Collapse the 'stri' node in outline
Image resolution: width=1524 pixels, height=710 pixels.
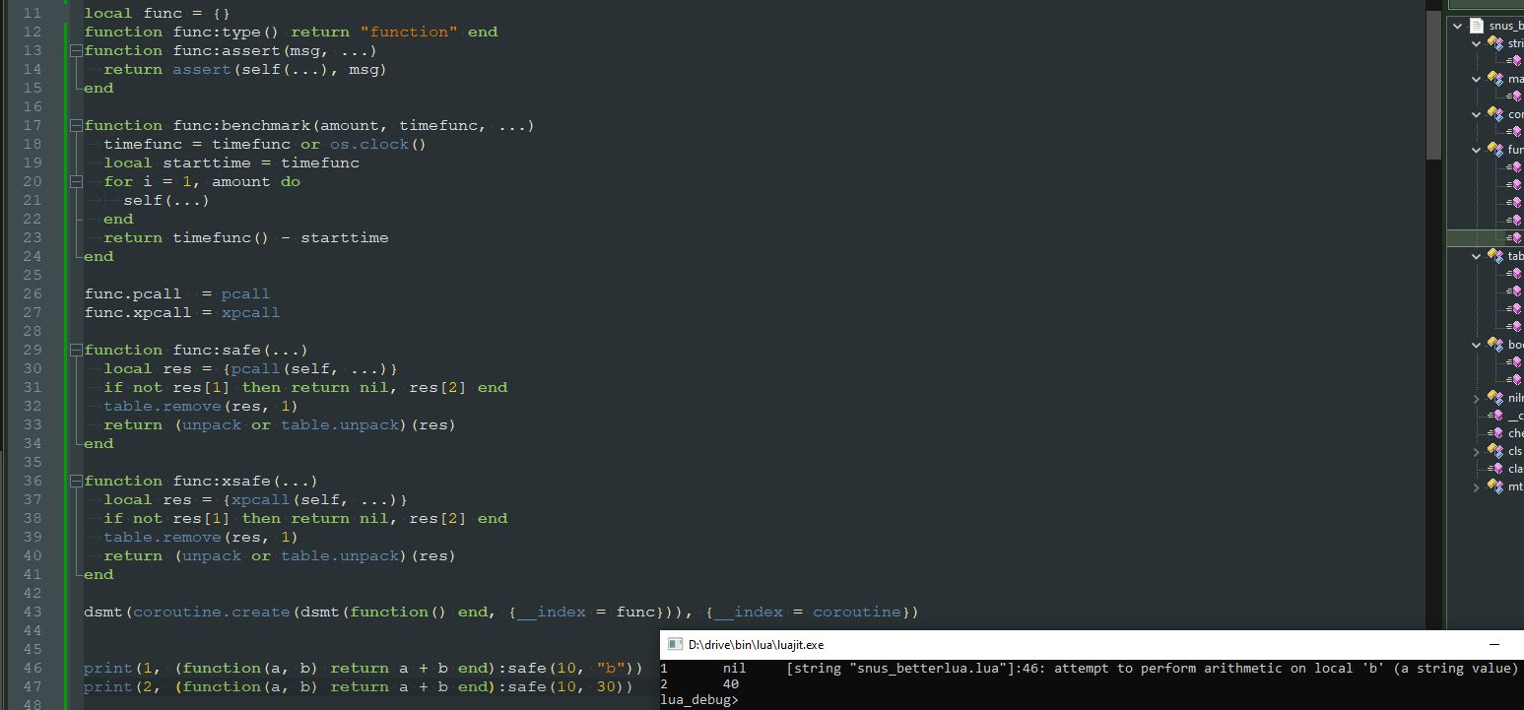[x=1476, y=43]
